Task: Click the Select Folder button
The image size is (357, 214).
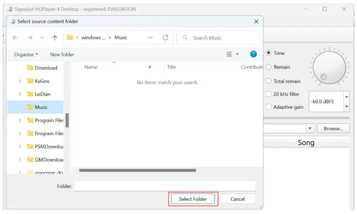Action: [x=193, y=199]
